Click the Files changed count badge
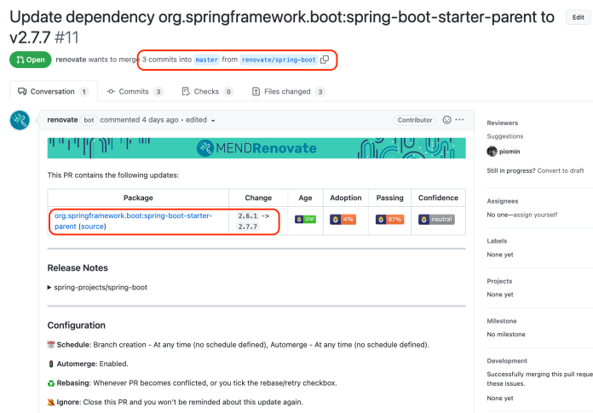 320,91
